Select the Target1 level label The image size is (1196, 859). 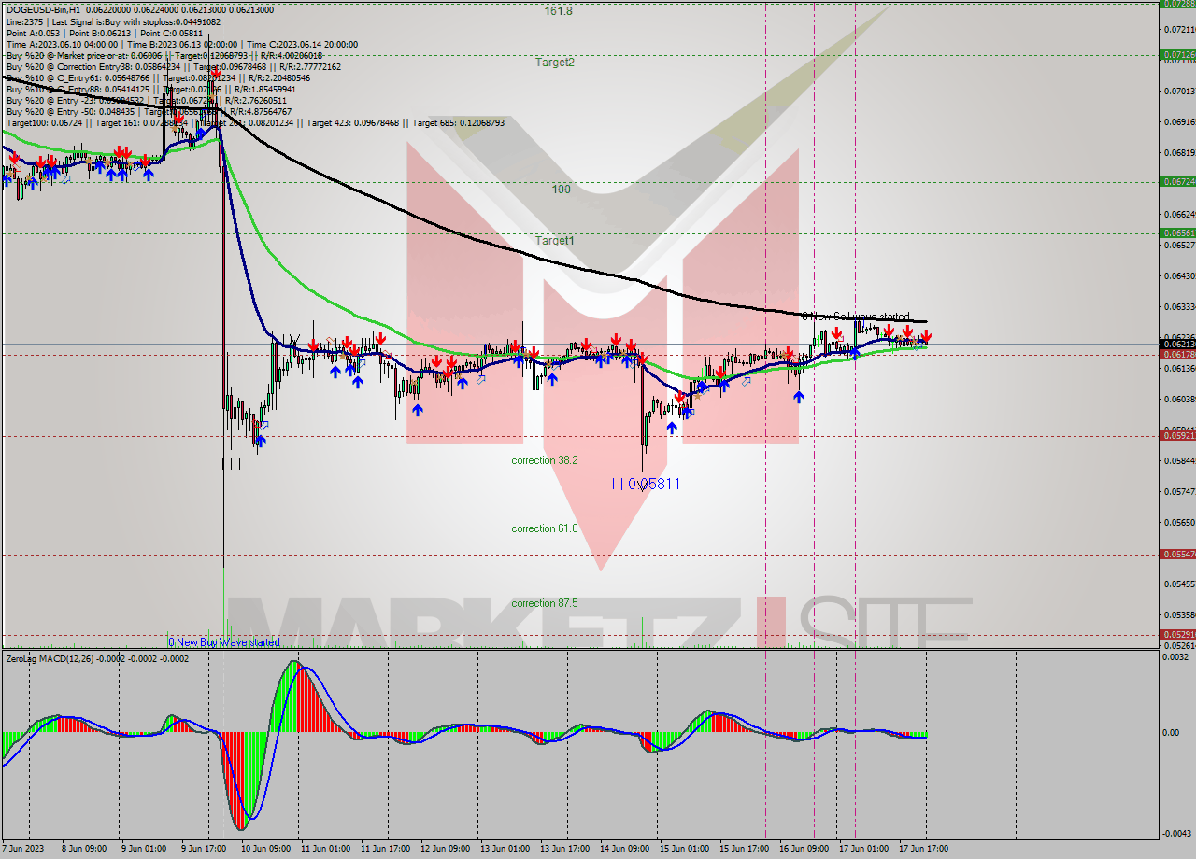coord(555,241)
